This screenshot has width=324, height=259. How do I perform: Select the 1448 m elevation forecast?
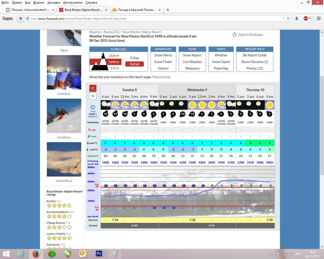coord(114,62)
